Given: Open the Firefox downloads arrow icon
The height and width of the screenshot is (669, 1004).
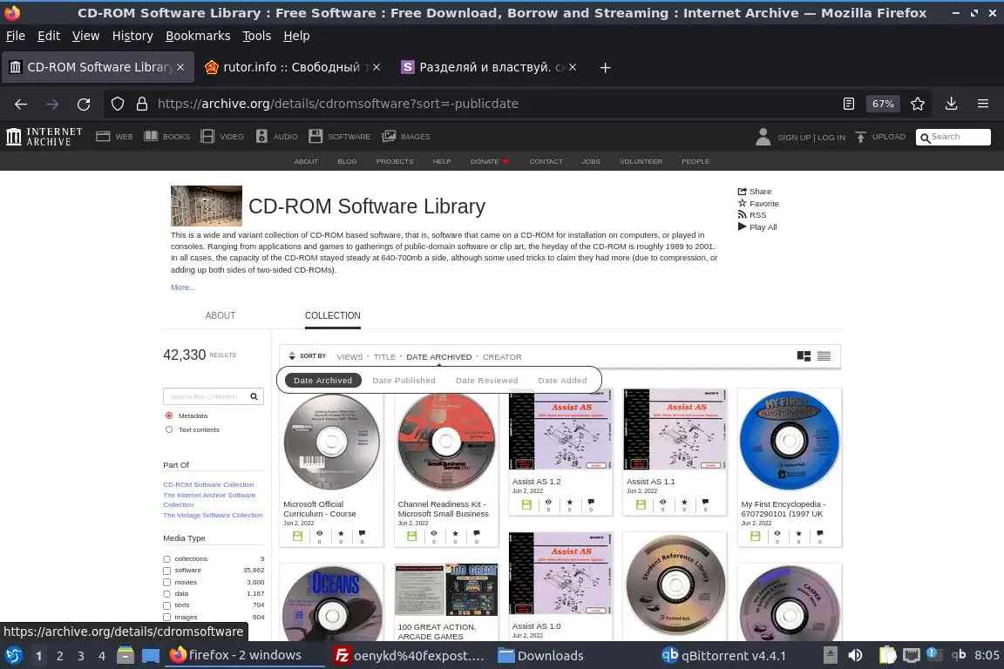Looking at the screenshot, I should (x=951, y=104).
